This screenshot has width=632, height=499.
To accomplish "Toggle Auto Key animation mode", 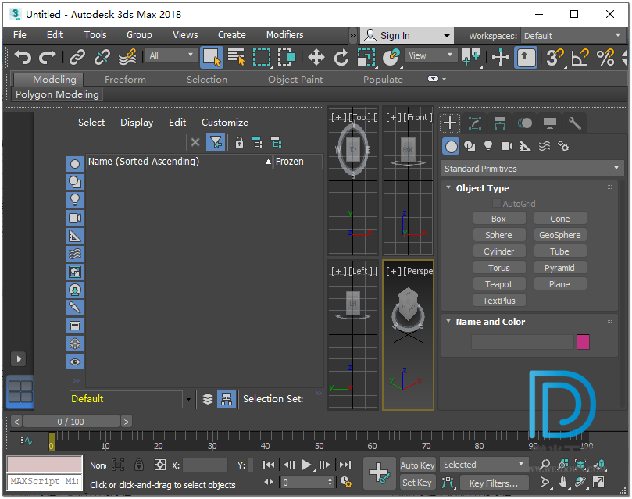I will coord(418,465).
